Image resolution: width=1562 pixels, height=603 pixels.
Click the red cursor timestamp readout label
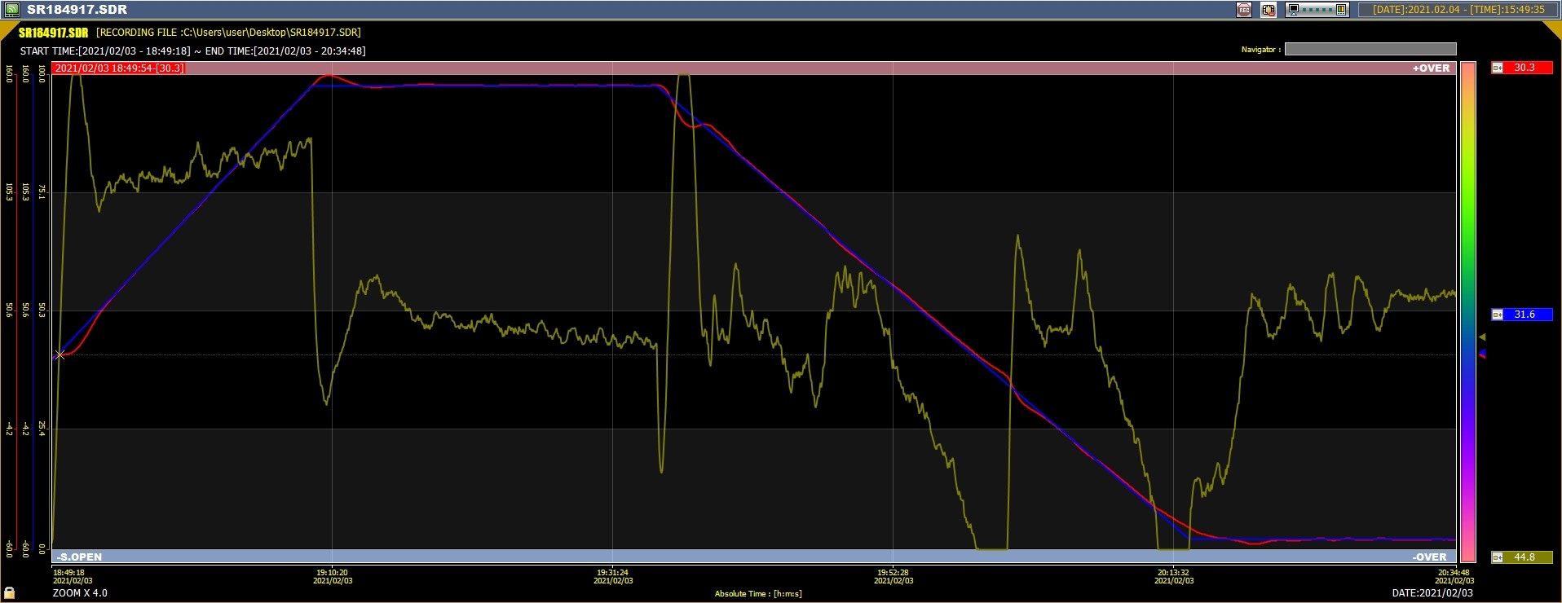click(119, 68)
